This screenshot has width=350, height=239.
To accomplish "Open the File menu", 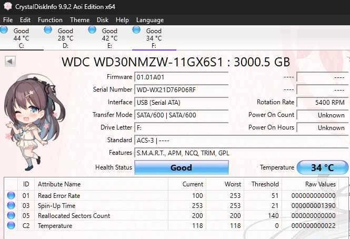I will click(8, 20).
